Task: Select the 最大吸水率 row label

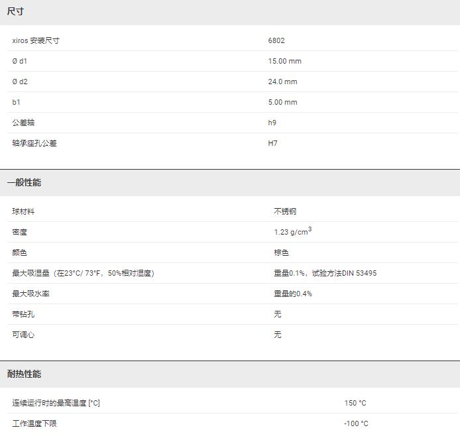Action: 30,294
